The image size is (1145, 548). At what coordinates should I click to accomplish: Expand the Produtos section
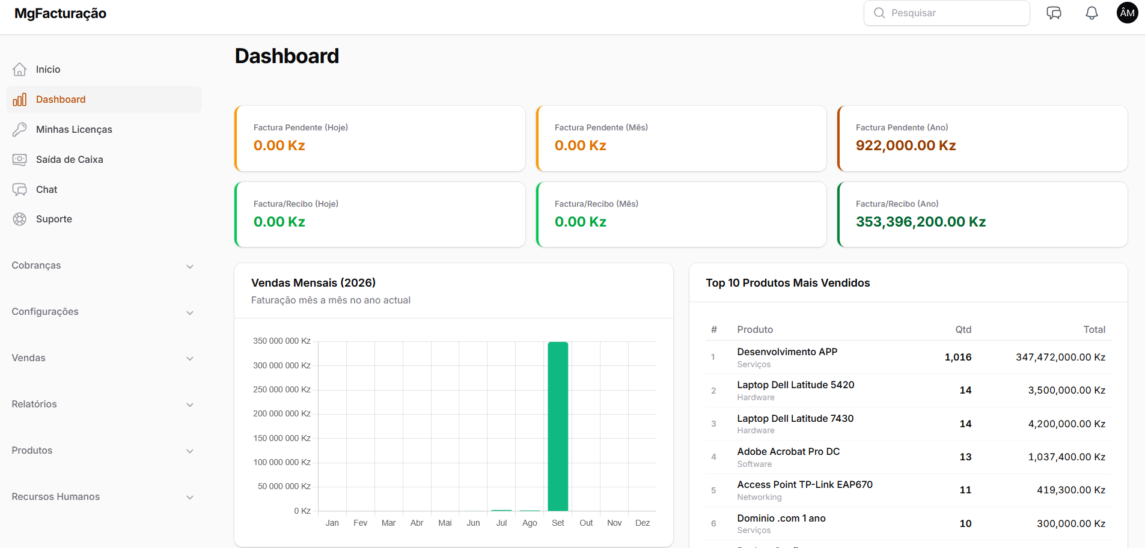pos(103,451)
